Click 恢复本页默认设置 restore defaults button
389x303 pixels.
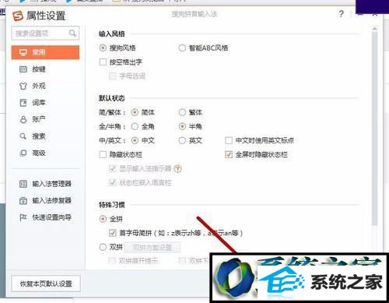(46, 284)
